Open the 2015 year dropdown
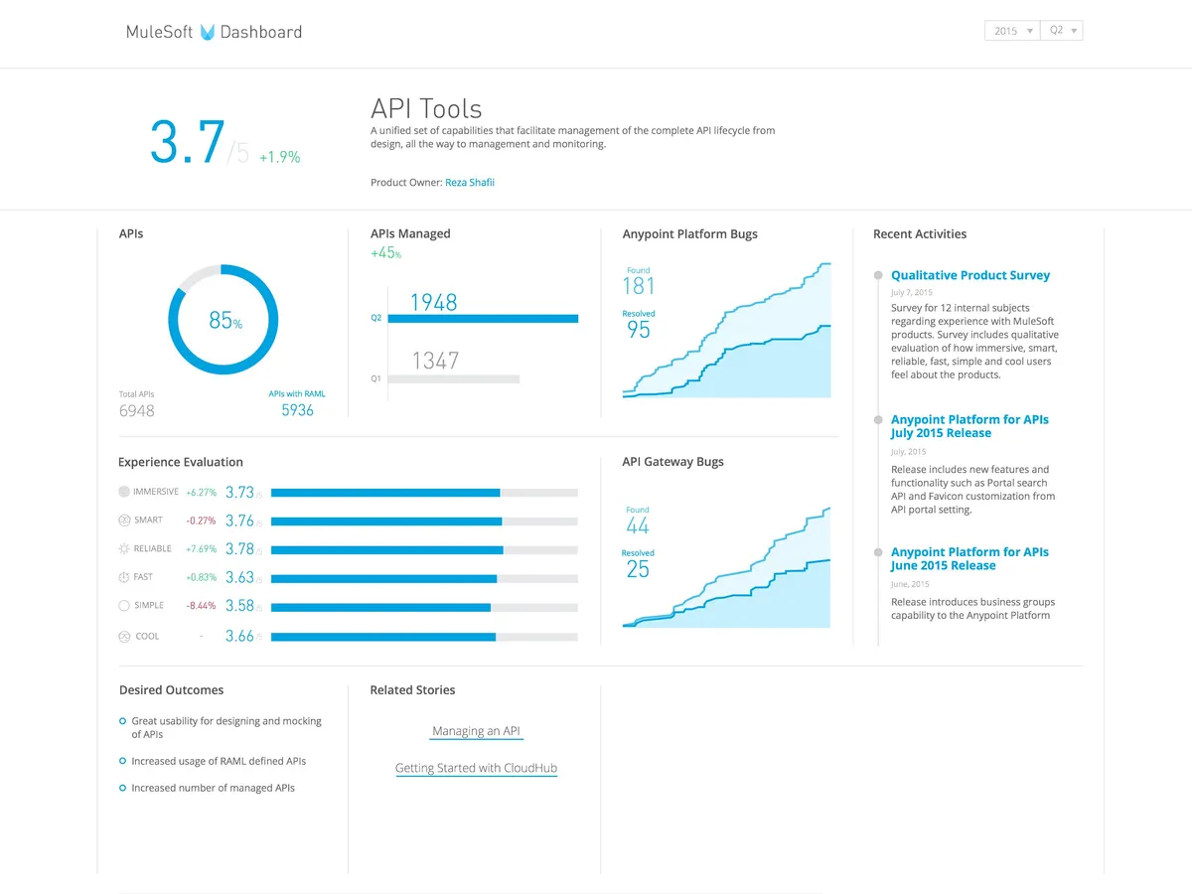The height and width of the screenshot is (894, 1192). (x=1011, y=31)
